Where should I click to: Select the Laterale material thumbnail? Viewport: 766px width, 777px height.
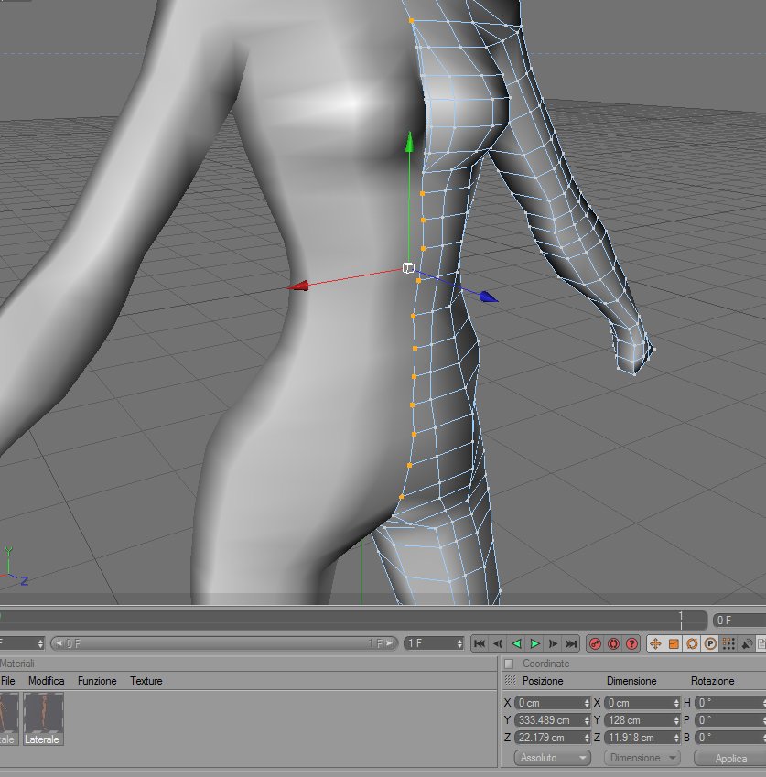[43, 718]
